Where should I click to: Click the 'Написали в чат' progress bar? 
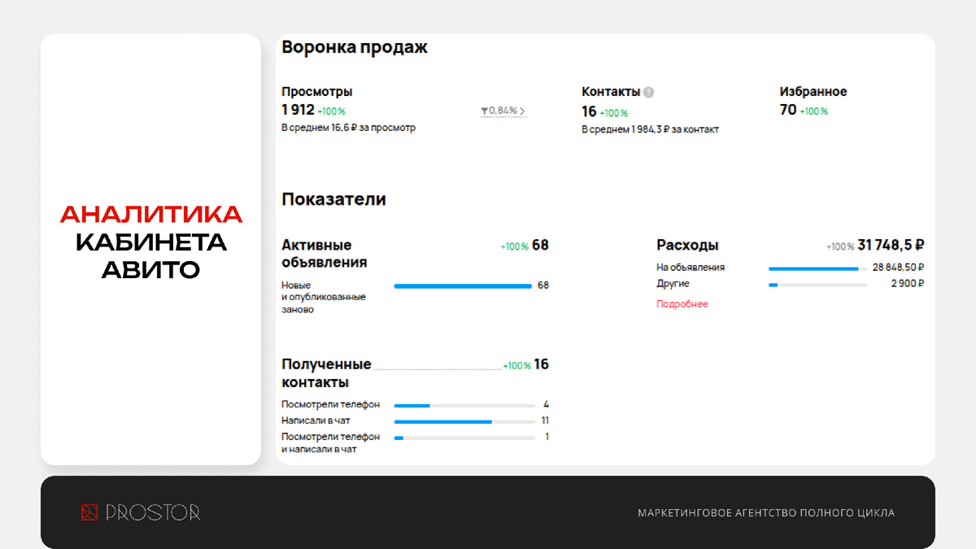pyautogui.click(x=464, y=421)
